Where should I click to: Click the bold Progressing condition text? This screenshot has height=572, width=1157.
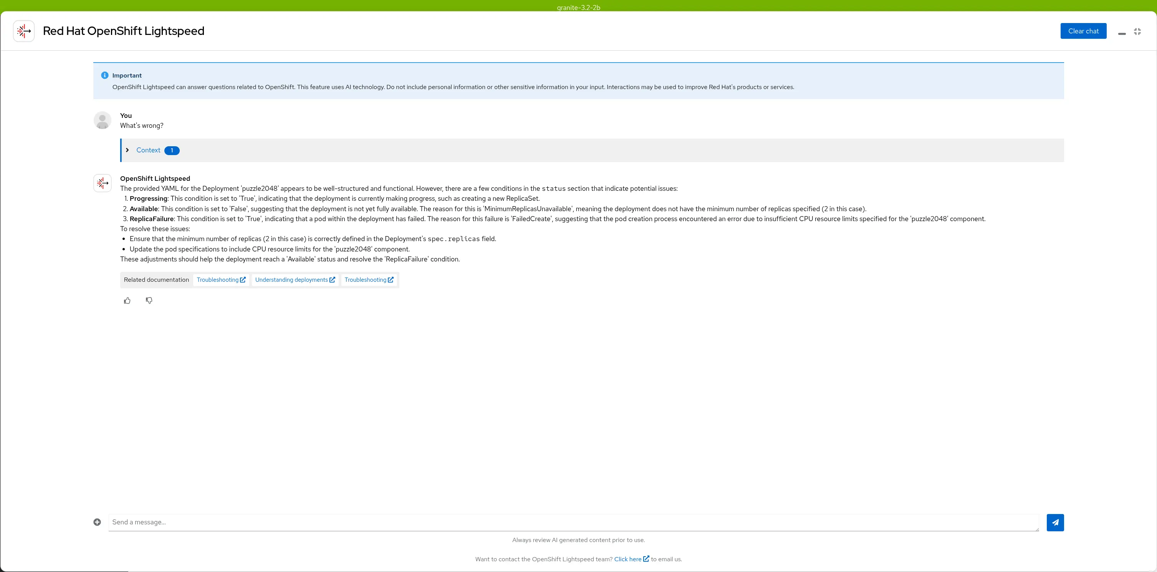[x=148, y=198]
